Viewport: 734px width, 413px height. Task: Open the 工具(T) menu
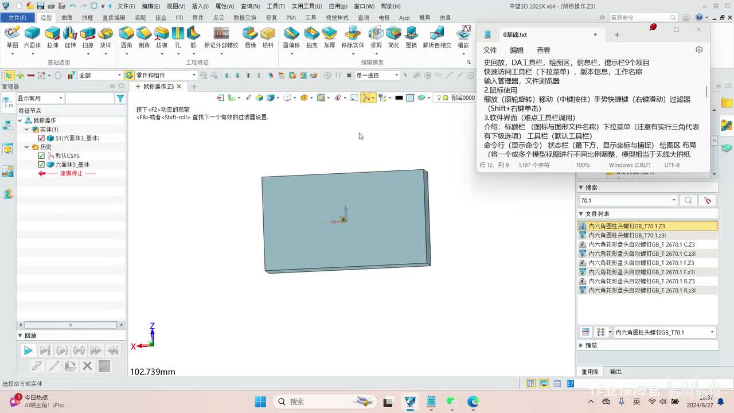tap(276, 6)
